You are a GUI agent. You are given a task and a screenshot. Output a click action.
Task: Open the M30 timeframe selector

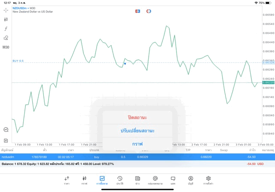6,47
